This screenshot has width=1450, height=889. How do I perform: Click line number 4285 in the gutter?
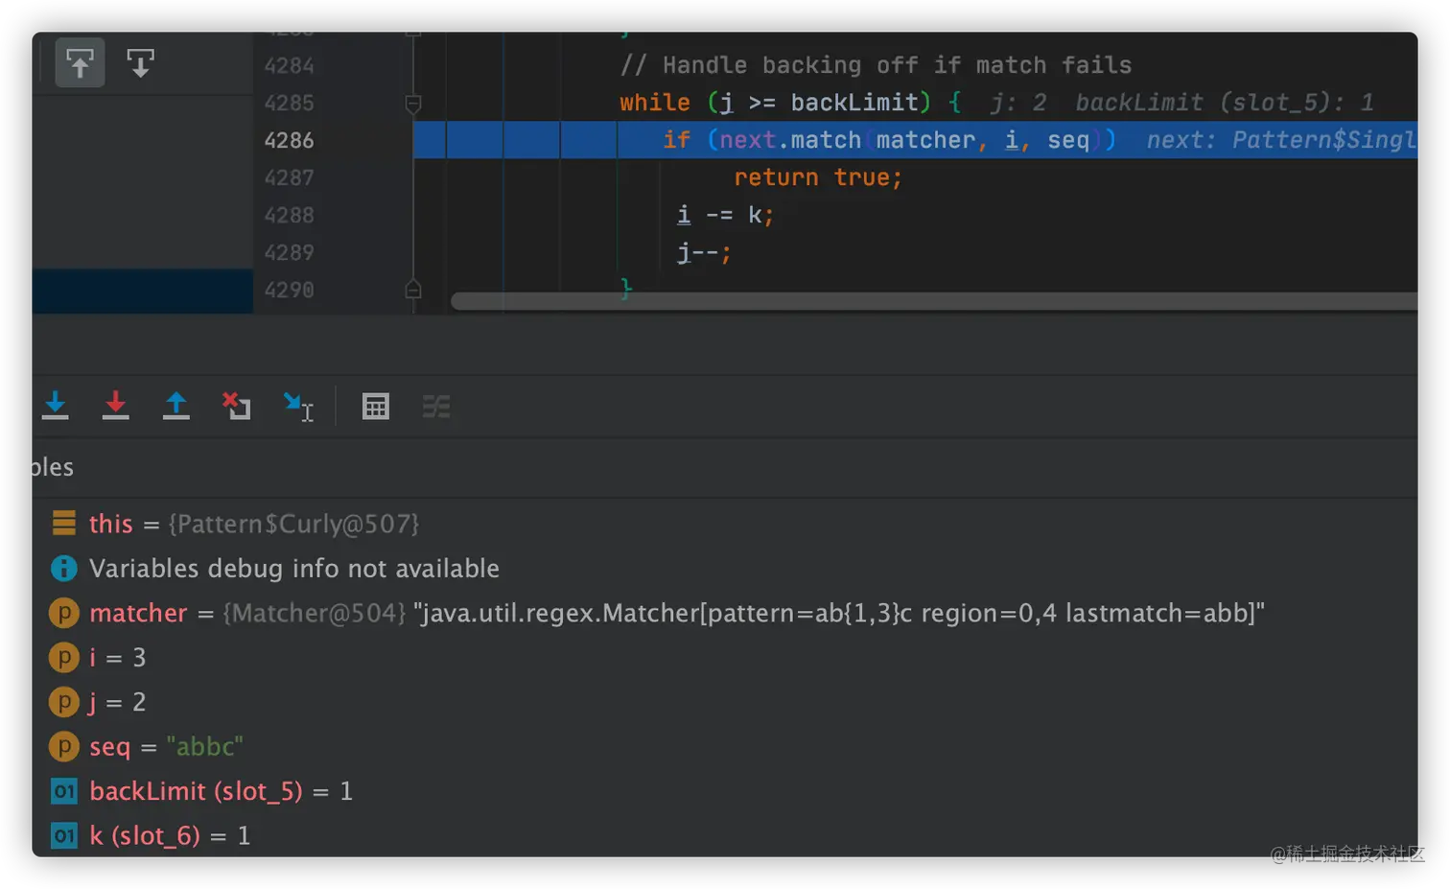pyautogui.click(x=289, y=103)
